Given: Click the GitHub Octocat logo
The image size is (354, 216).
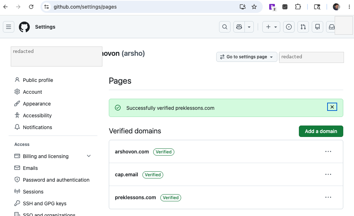Looking at the screenshot, I should 24,27.
